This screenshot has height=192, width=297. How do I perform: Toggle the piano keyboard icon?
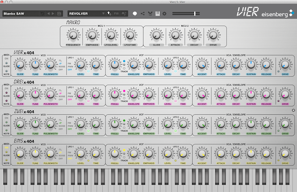tap(157, 14)
